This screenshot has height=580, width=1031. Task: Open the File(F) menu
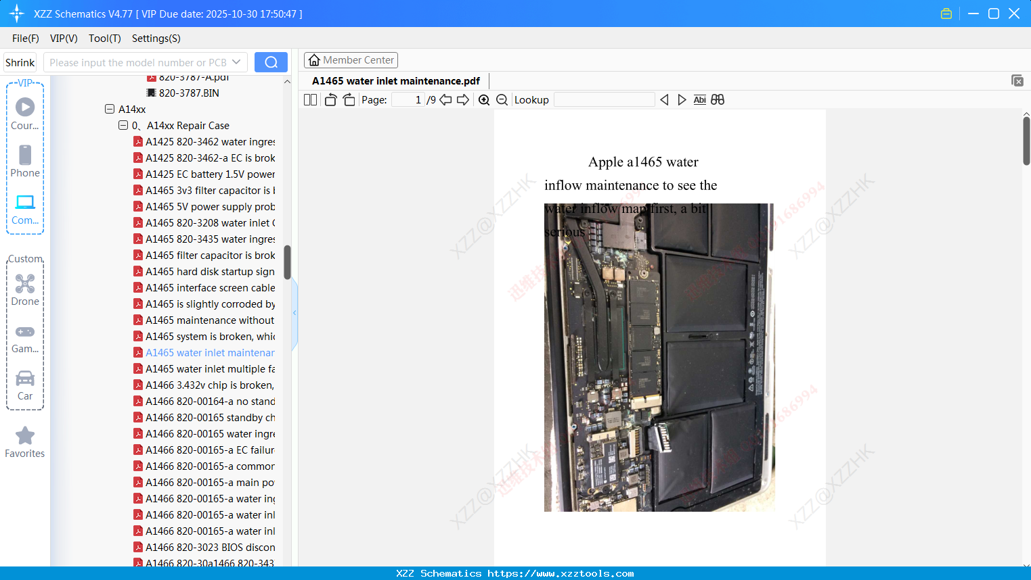pyautogui.click(x=26, y=39)
